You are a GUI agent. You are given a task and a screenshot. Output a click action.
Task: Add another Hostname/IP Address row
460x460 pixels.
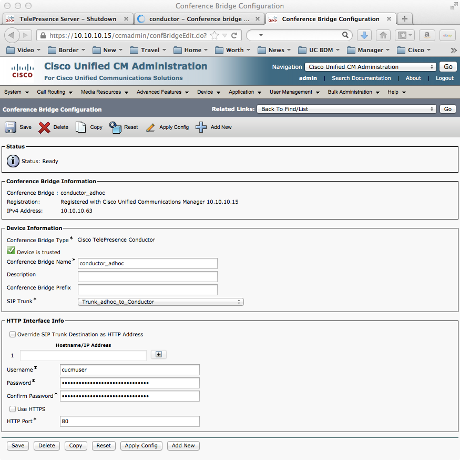point(159,354)
